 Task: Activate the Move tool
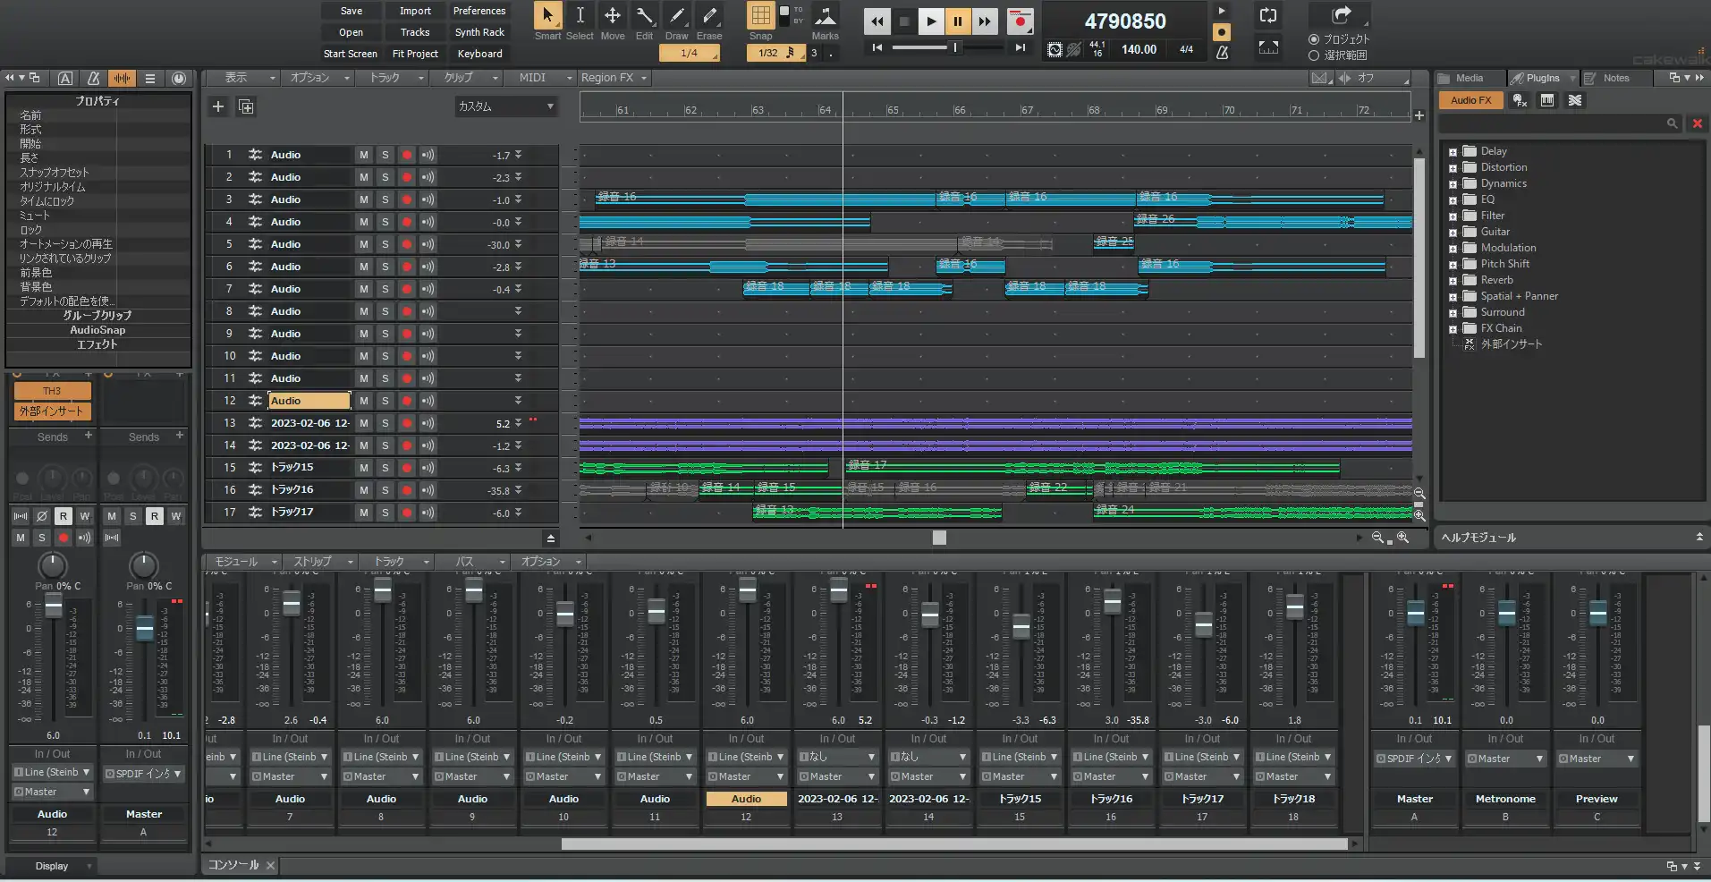(x=613, y=16)
